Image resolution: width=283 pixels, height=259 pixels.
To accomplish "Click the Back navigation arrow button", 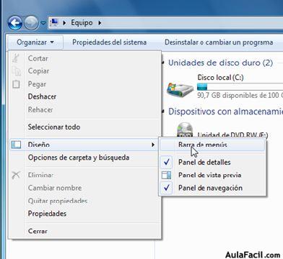I will (x=15, y=23).
